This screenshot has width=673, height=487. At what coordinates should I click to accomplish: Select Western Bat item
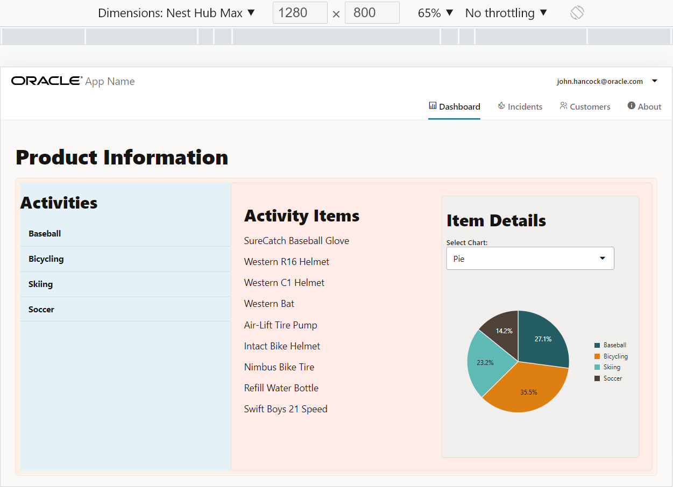click(269, 304)
